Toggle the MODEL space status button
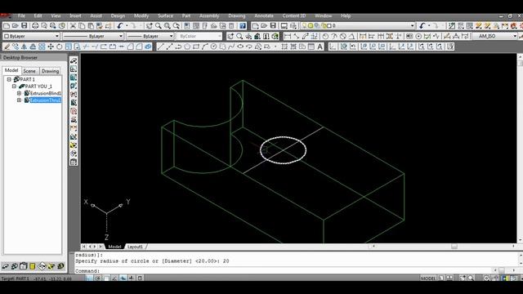523x294 pixels. 428,278
